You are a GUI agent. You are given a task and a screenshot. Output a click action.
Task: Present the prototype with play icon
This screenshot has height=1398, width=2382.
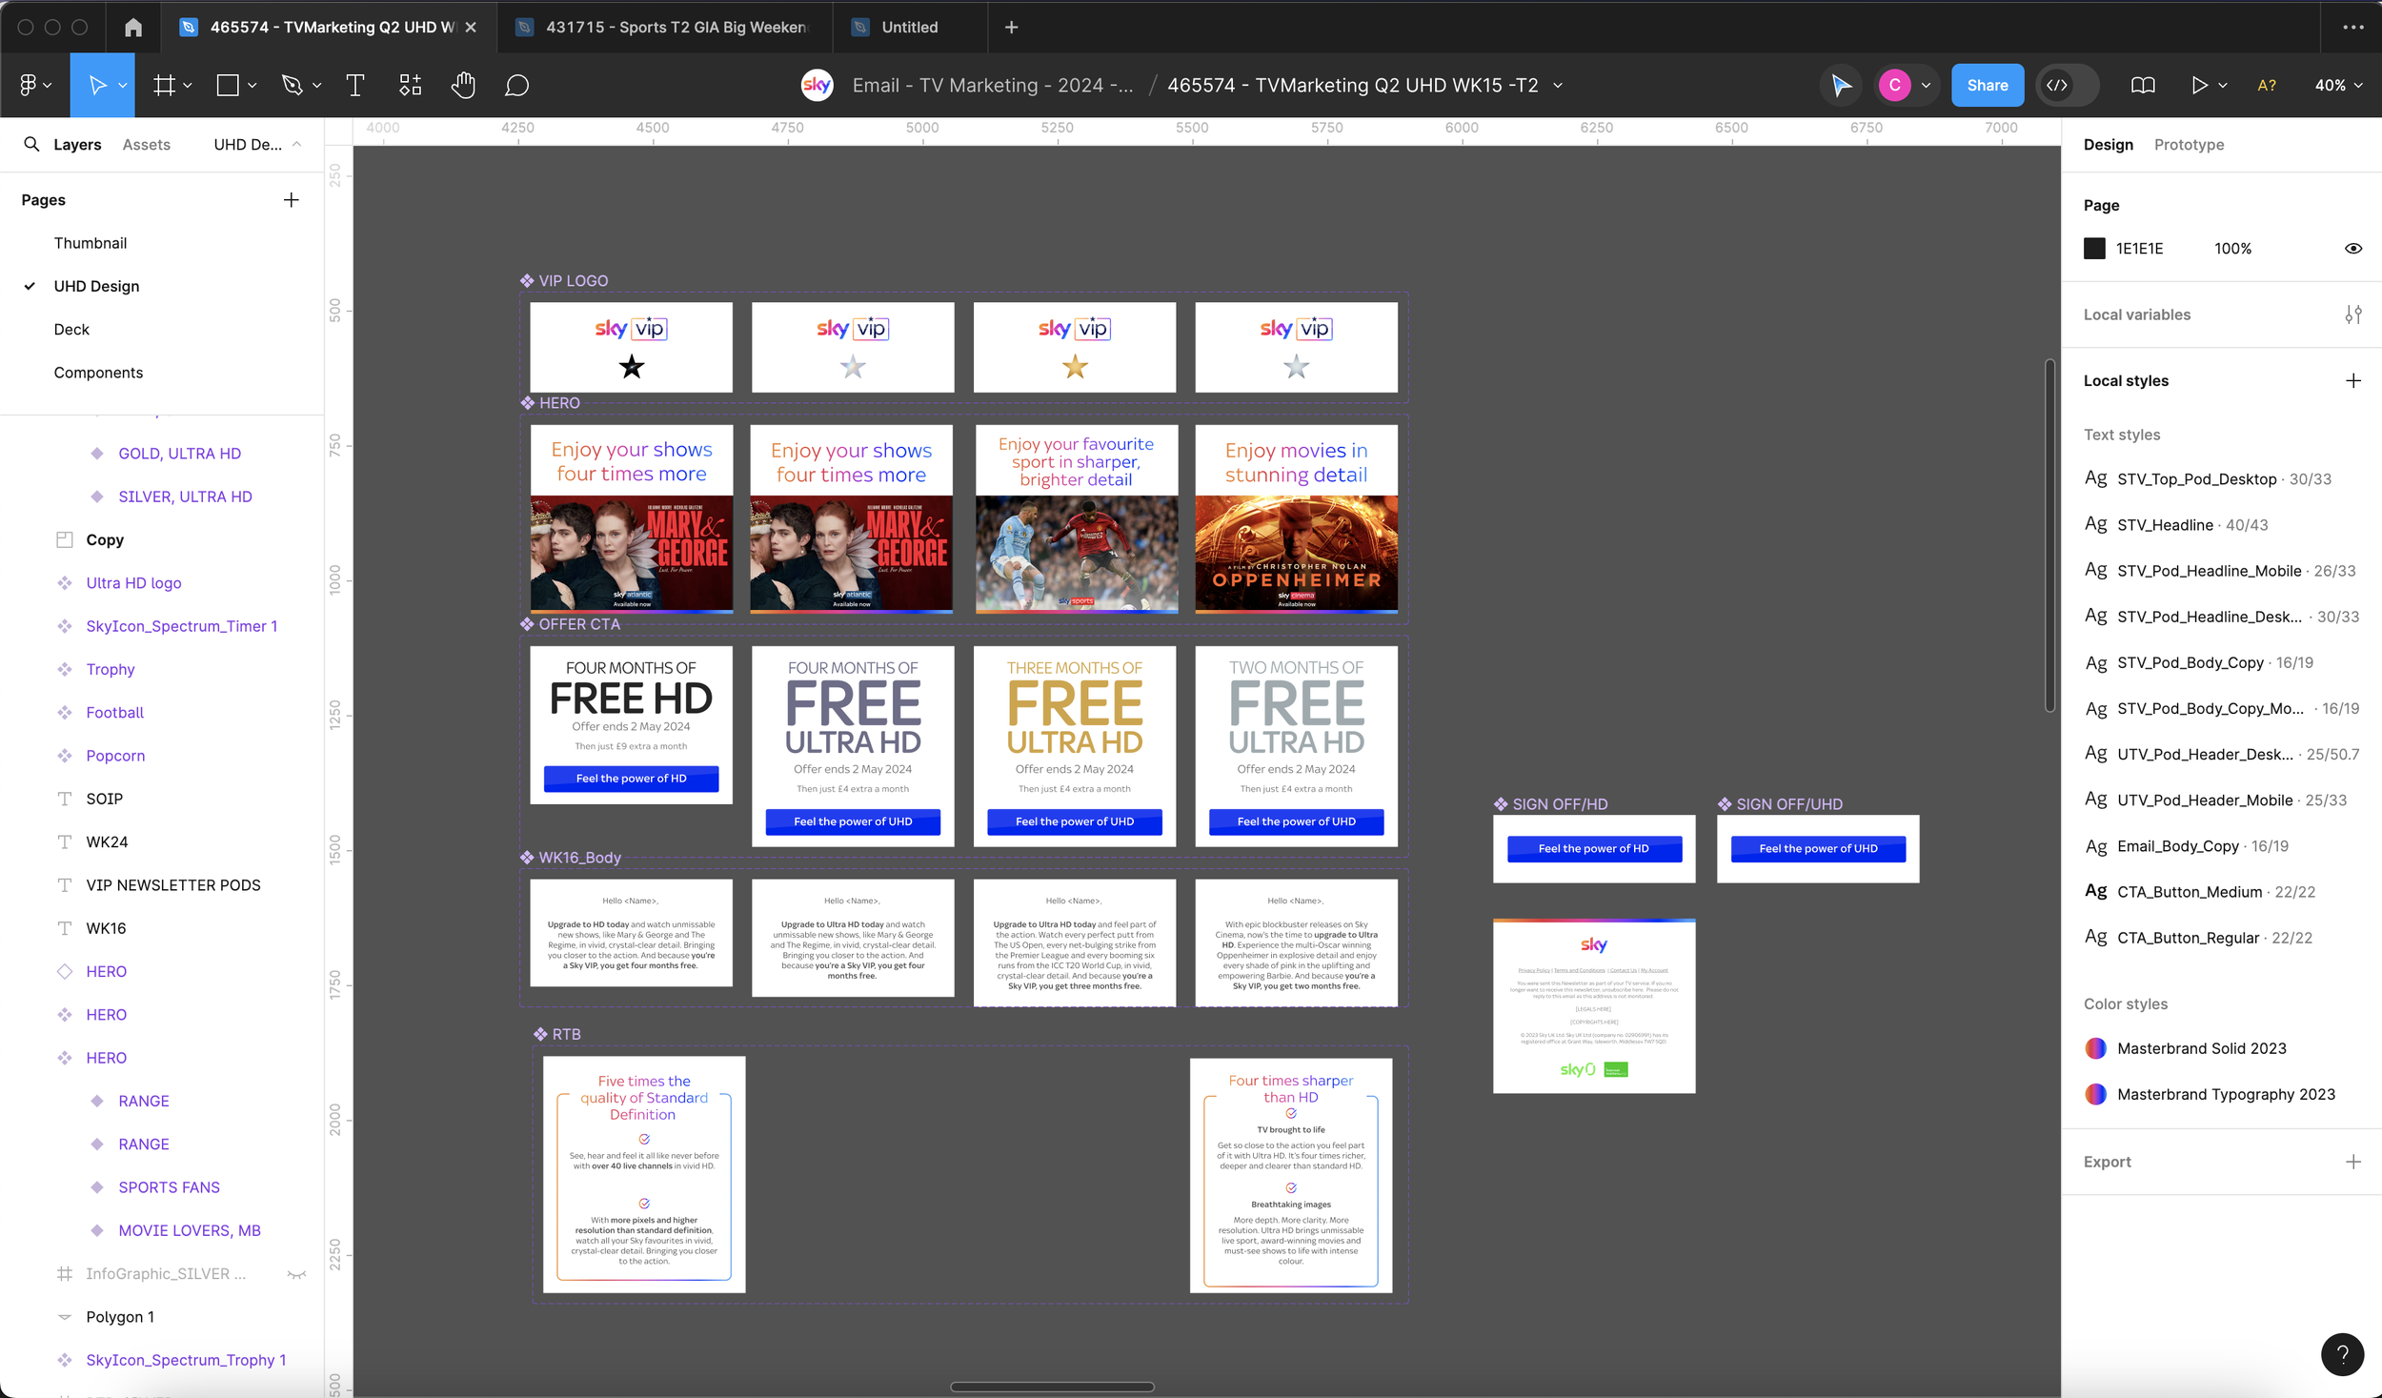click(x=2199, y=86)
